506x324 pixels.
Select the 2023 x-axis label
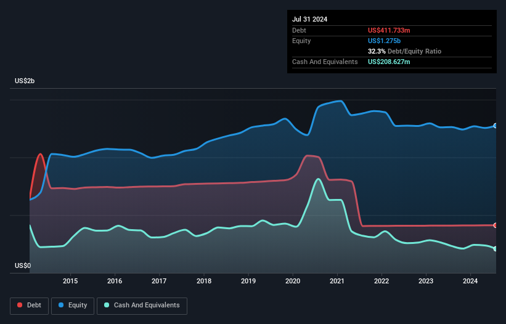point(426,281)
